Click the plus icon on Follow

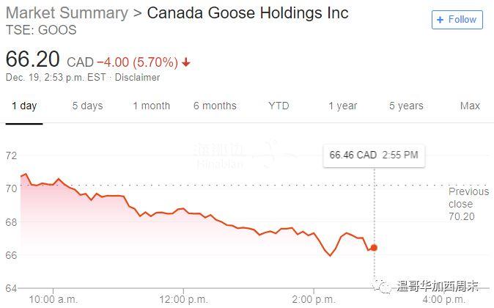[x=440, y=19]
